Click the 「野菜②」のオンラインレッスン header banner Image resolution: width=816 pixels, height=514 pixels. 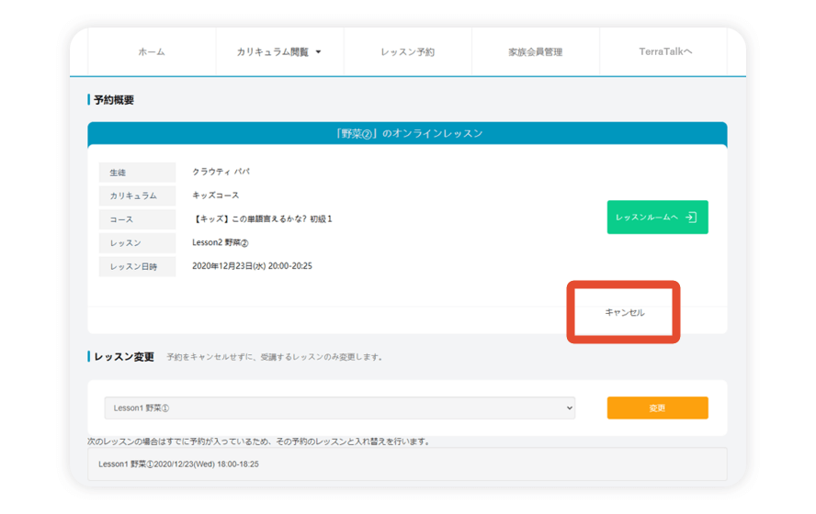tap(407, 133)
